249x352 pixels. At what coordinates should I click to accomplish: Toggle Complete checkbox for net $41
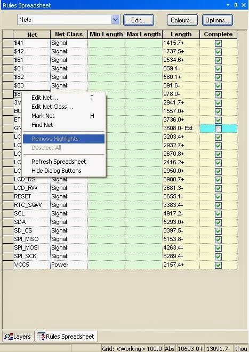point(218,43)
